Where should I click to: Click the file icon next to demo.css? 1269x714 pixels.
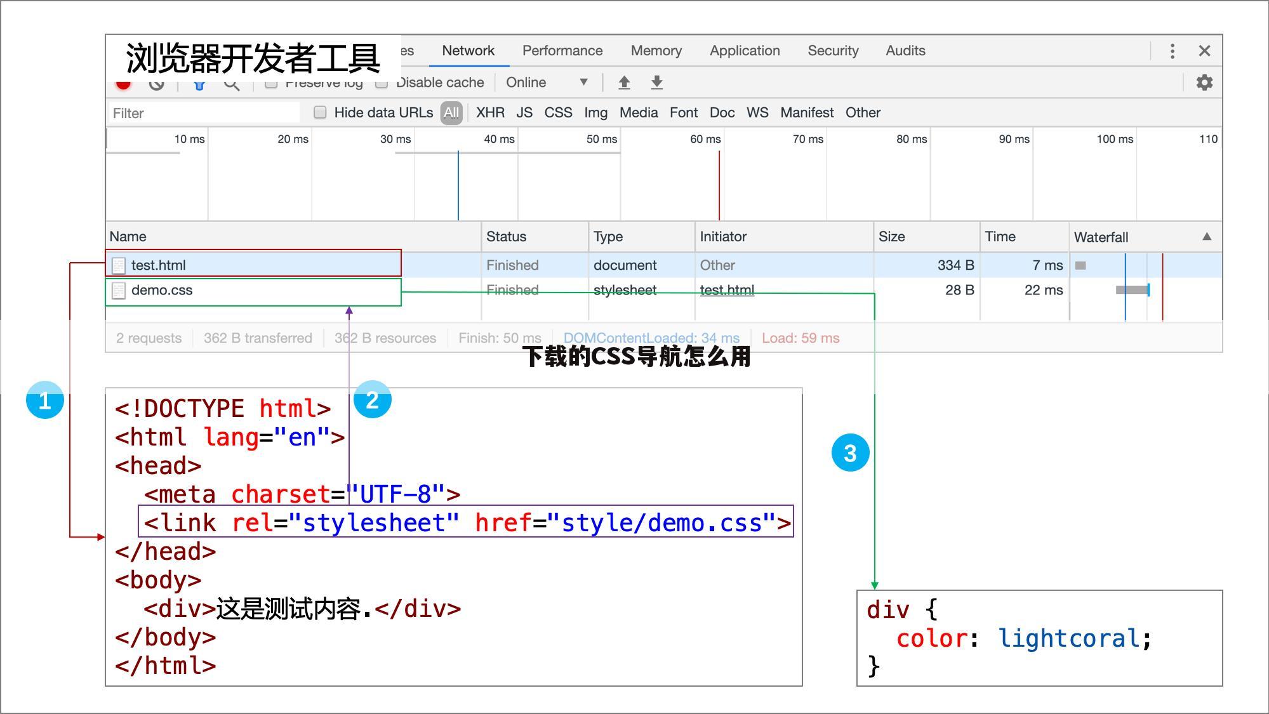pyautogui.click(x=119, y=291)
